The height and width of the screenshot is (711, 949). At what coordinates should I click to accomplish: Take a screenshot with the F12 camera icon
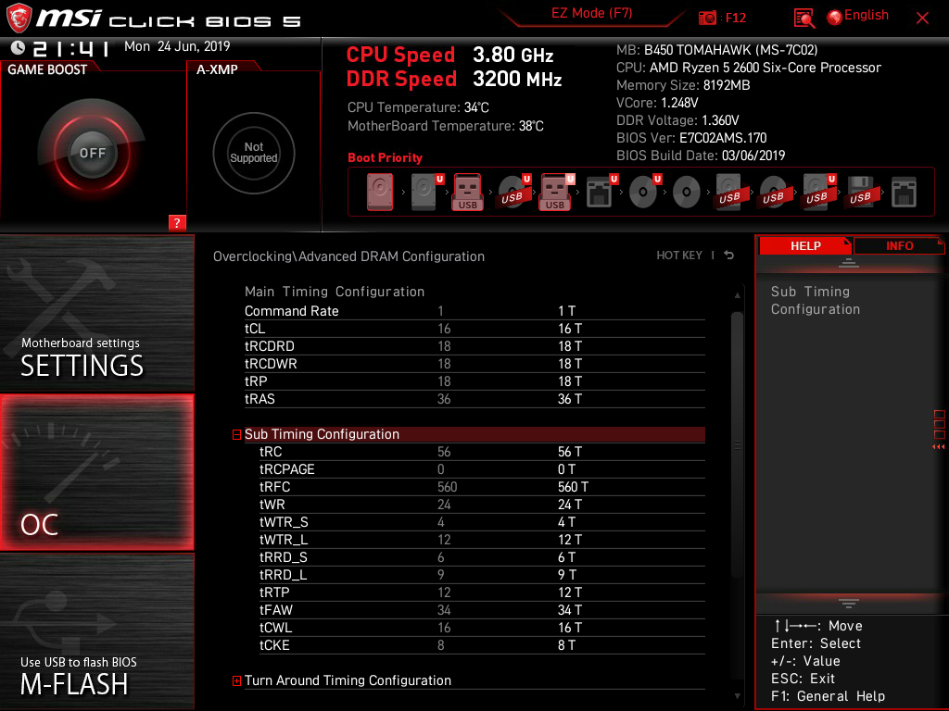point(707,19)
